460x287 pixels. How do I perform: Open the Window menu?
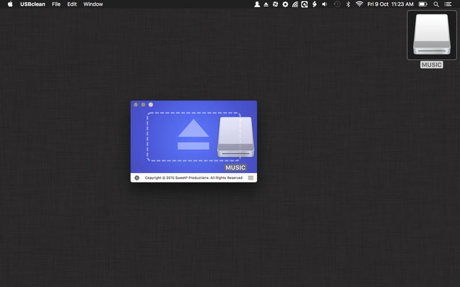[x=93, y=4]
